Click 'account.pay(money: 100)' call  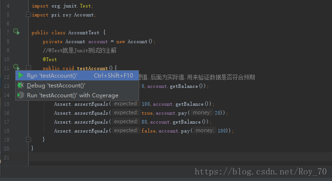(194, 131)
